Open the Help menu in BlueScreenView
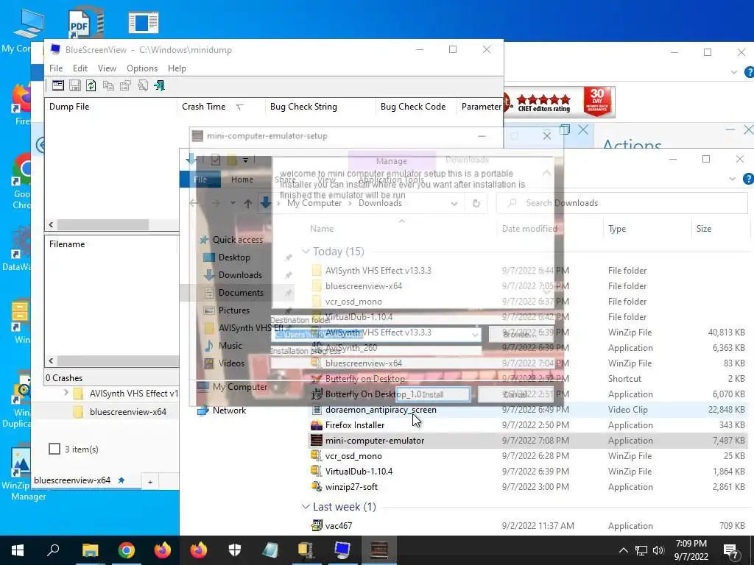754x565 pixels. pos(177,68)
